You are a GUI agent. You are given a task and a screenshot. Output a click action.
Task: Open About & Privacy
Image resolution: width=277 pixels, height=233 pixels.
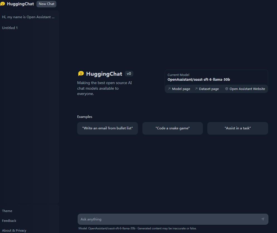14,230
